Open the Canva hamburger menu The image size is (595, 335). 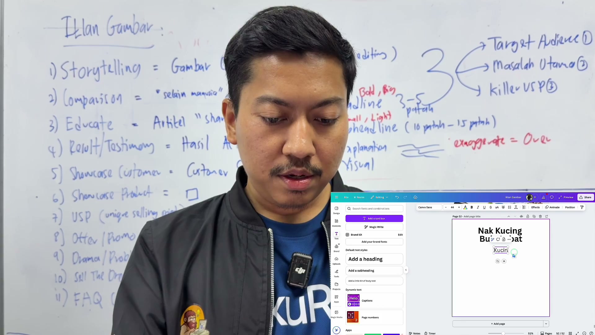click(336, 197)
